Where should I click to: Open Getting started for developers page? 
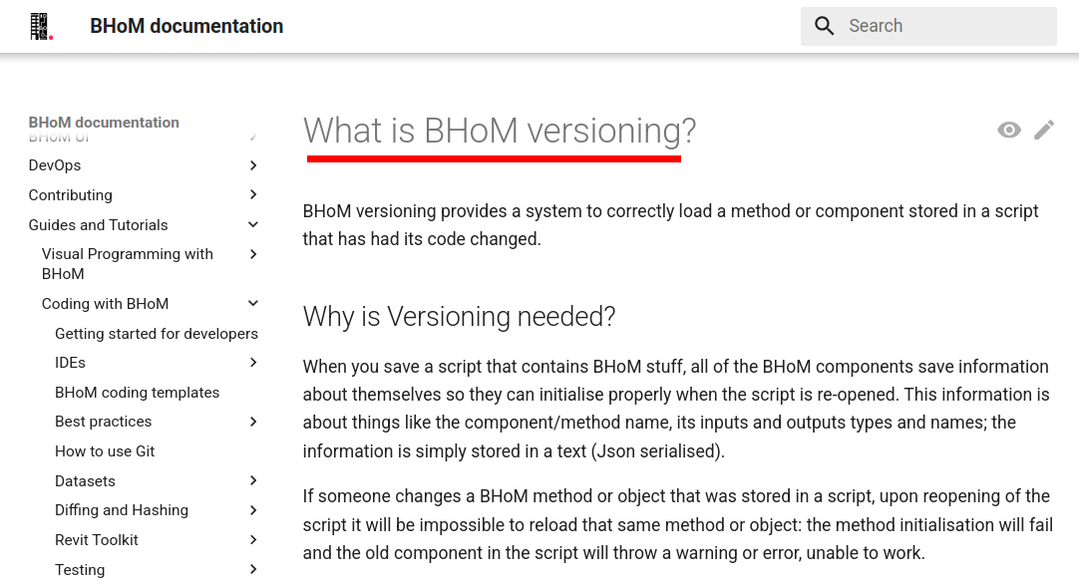157,334
